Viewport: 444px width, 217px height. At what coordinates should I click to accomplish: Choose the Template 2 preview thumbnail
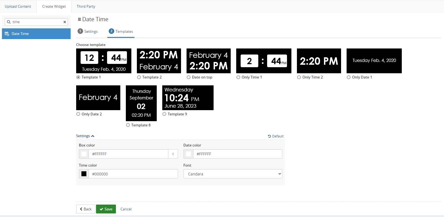(x=159, y=61)
